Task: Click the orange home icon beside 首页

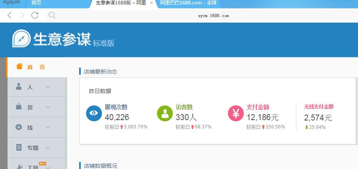Action: 19,66
